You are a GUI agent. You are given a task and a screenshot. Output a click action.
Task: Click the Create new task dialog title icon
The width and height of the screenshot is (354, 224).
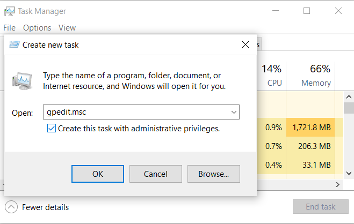(15, 44)
